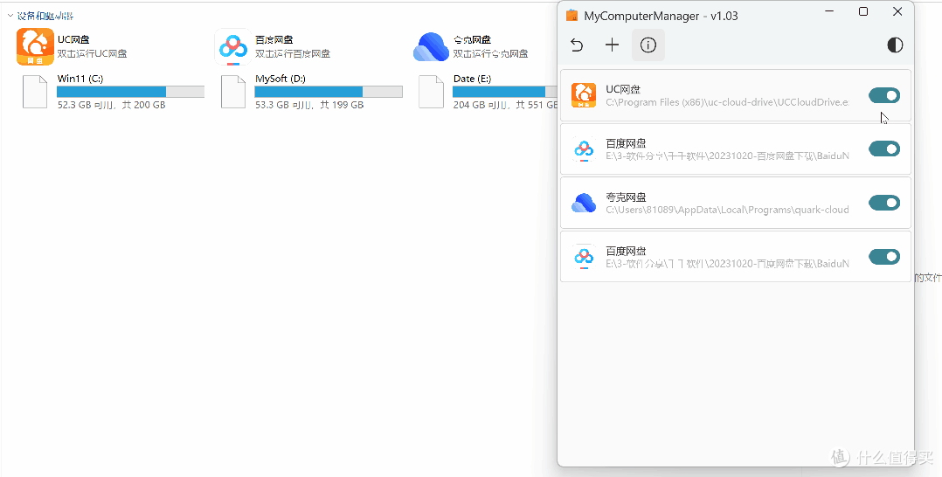Click the blue cloud drive icon in Explorer
942x477 pixels.
coord(432,46)
